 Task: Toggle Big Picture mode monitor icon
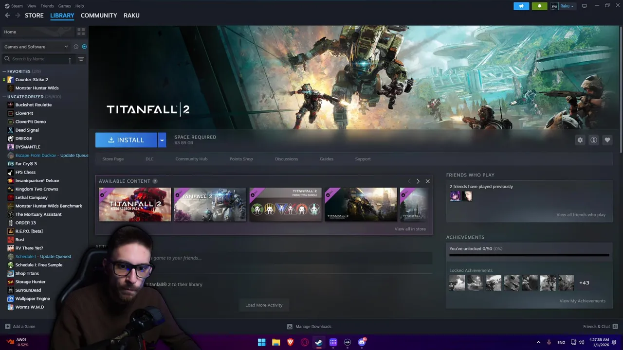(584, 6)
